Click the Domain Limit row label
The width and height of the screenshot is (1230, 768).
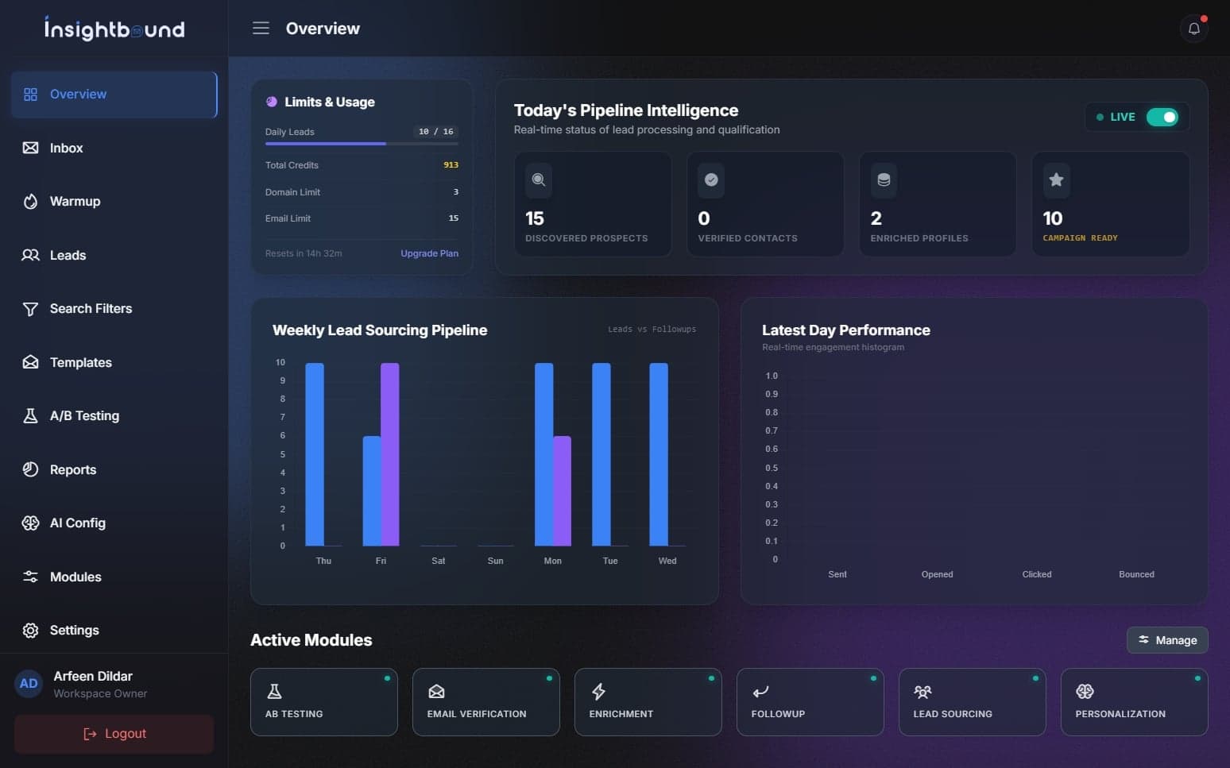click(292, 192)
